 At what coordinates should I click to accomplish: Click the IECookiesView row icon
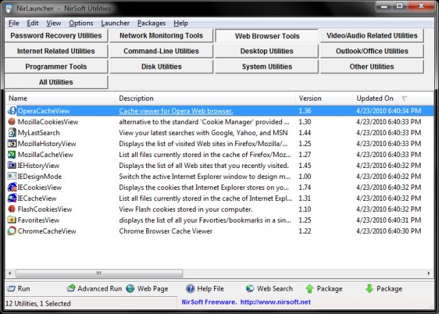[12, 187]
